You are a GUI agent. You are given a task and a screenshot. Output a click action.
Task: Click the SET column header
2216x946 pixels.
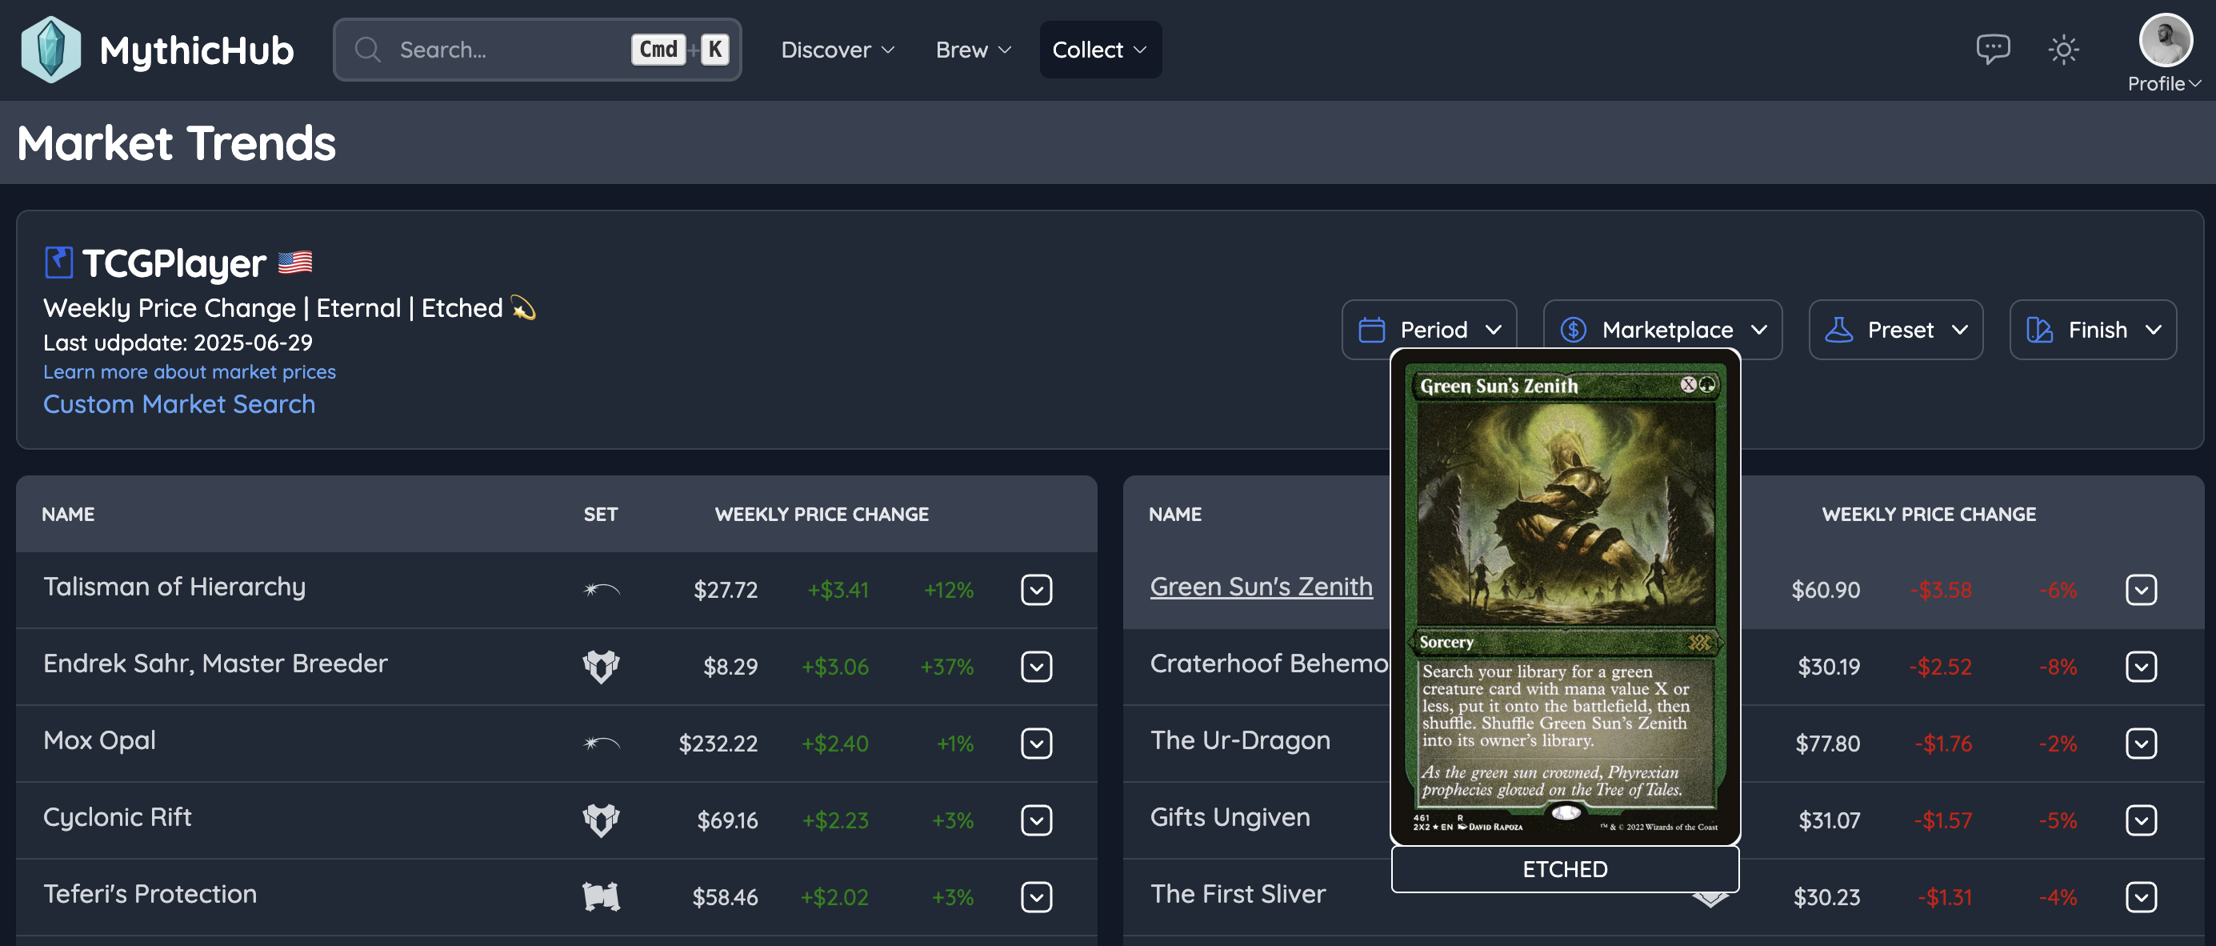pyautogui.click(x=601, y=514)
